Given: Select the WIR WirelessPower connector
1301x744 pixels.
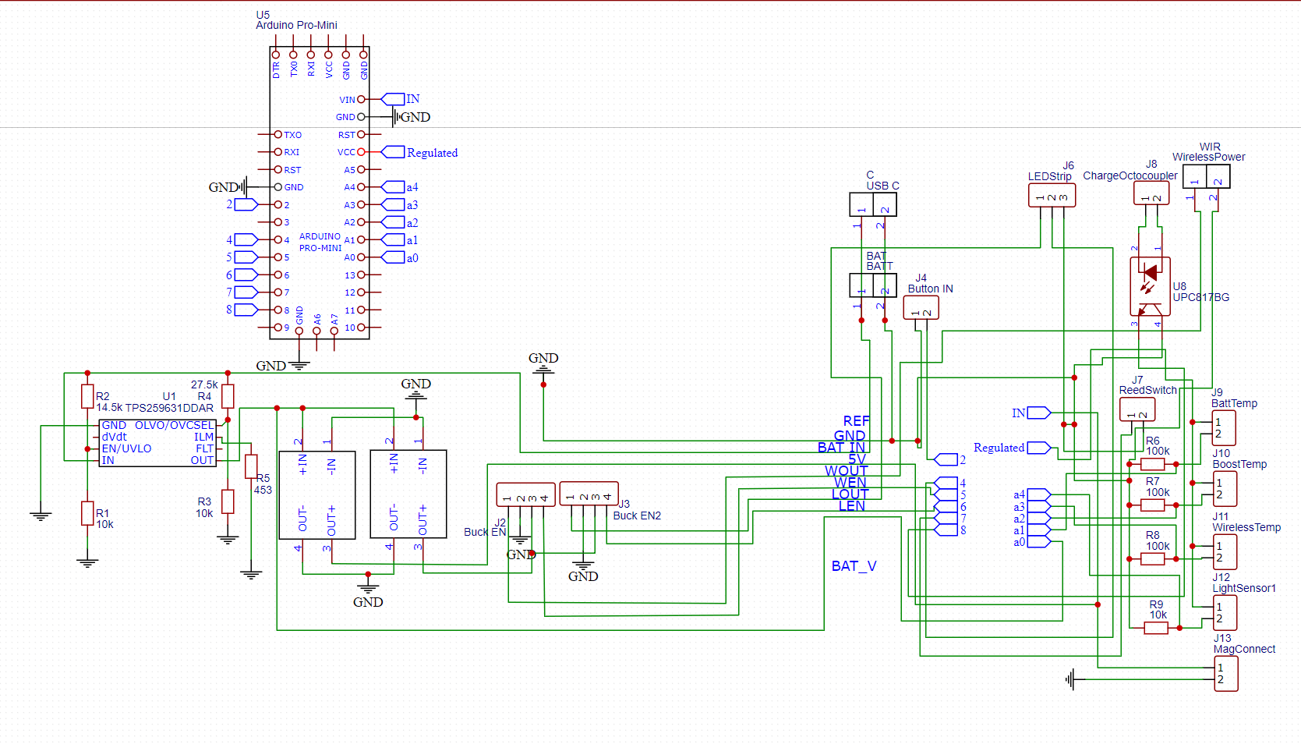Looking at the screenshot, I should click(x=1206, y=176).
